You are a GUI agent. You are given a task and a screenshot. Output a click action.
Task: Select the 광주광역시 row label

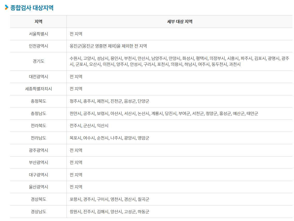[39, 150]
